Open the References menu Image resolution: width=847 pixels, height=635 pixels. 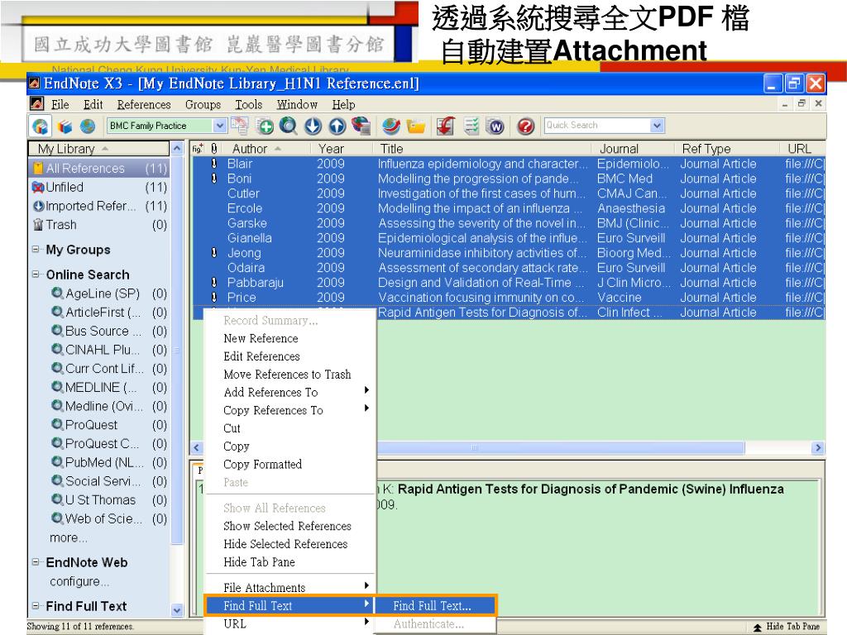[144, 104]
